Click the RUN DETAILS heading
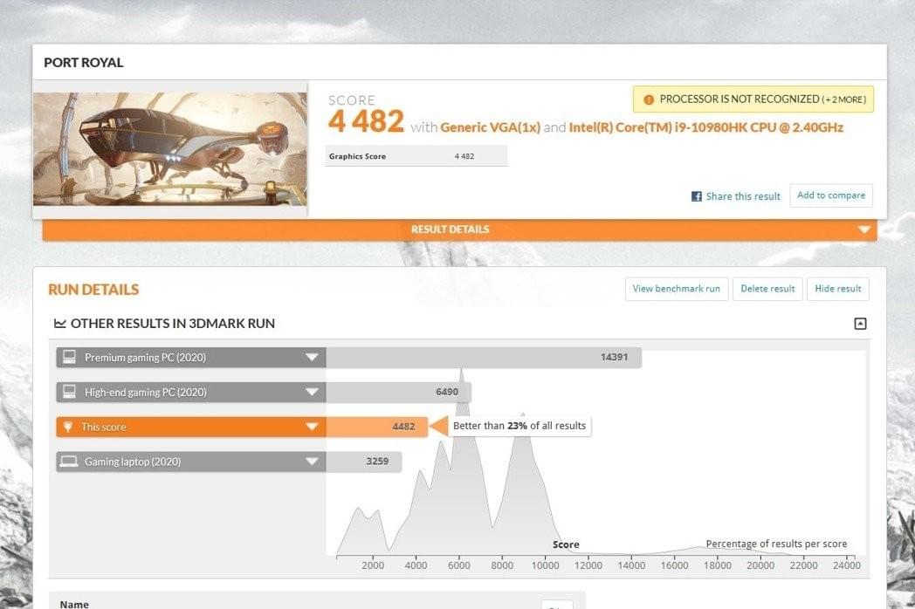 tap(93, 290)
